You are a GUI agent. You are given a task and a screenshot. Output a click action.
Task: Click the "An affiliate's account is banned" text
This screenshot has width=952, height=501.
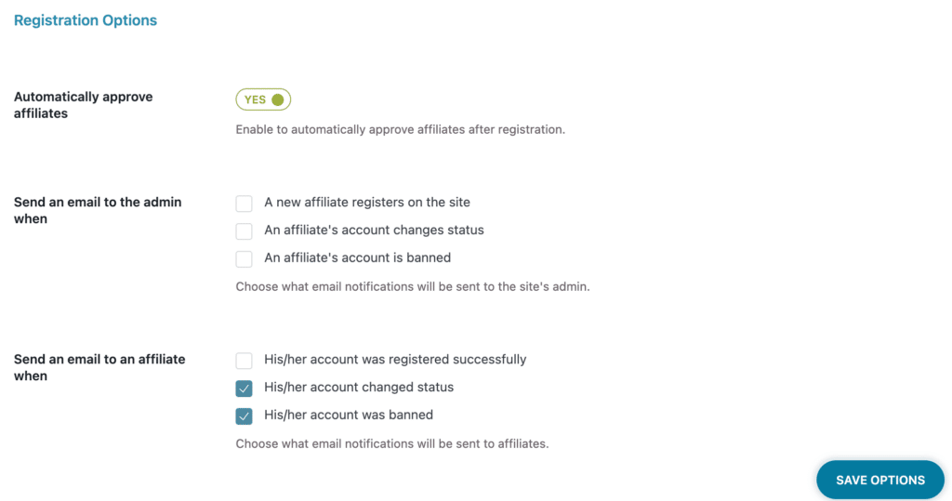(358, 258)
